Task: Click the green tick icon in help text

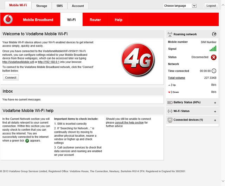Action: (x=27, y=141)
